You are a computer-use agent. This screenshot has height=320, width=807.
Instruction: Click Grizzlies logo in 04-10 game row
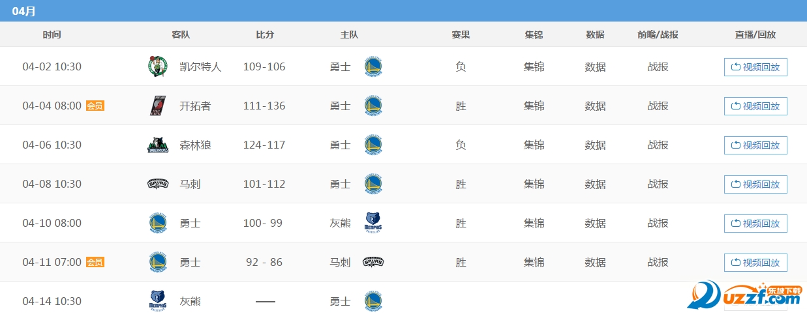pos(373,223)
